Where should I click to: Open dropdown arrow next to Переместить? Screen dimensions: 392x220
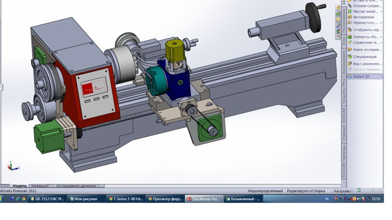tap(381, 23)
